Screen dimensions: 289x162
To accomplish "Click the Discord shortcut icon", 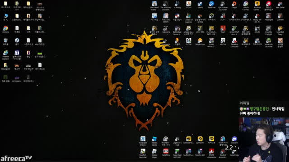I will pyautogui.click(x=234, y=140).
